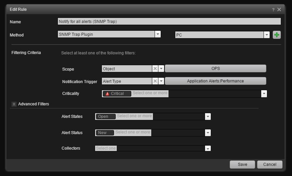
Task: Expand the Alert Status dropdown arrow
Action: coord(208,133)
